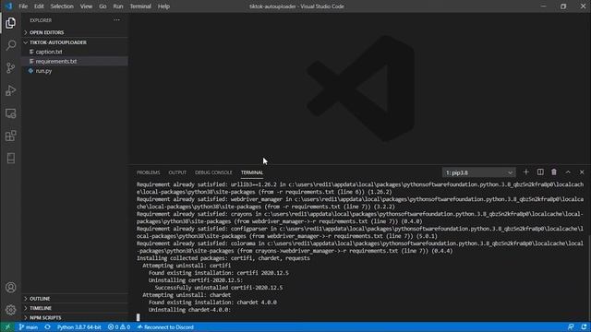Open the Extensions view
This screenshot has width=591, height=332.
(x=10, y=136)
